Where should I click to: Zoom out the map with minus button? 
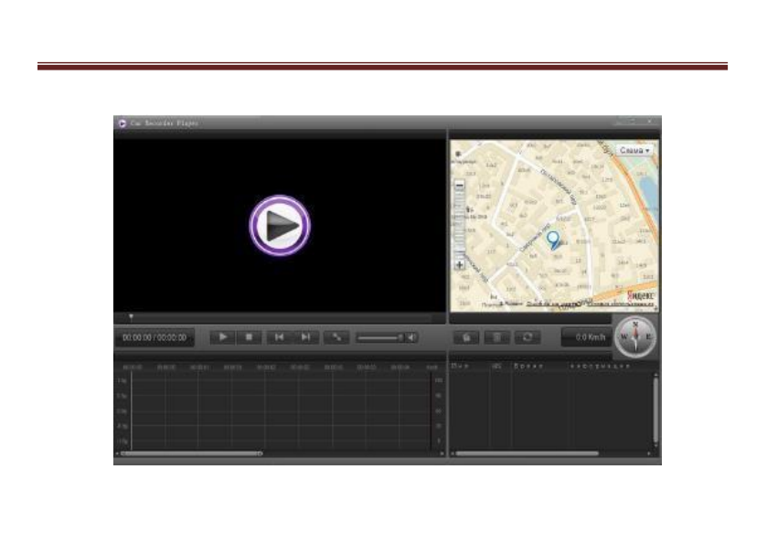459,186
